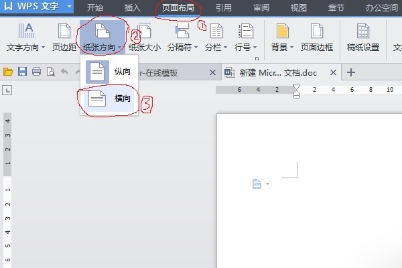Click the vertical ruler
The height and width of the screenshot is (268, 402).
coord(7,190)
